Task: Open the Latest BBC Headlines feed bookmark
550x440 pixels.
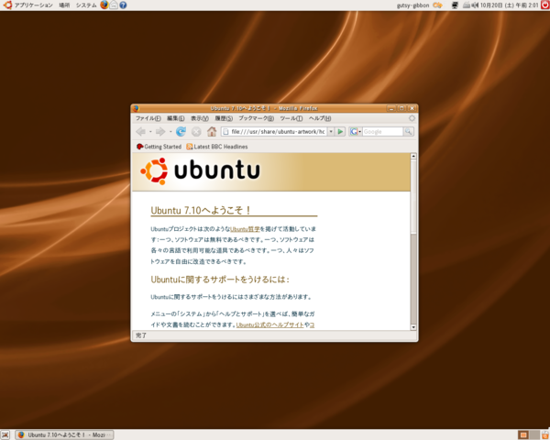Action: [x=217, y=147]
